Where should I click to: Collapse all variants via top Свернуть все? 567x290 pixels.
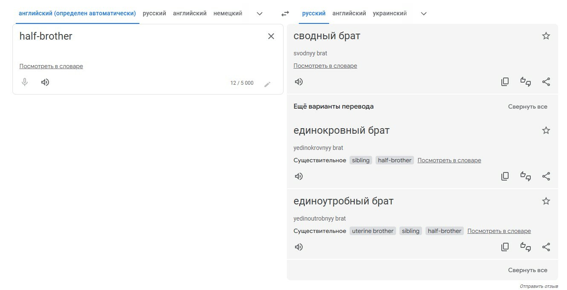tap(527, 106)
